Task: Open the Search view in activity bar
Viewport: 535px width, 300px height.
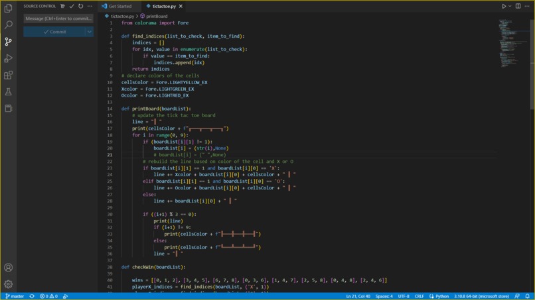Action: pyautogui.click(x=8, y=25)
